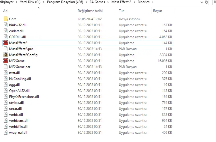Select the ME2Game.par file name
Image resolution: width=216 pixels, height=142 pixels.
coord(20,67)
